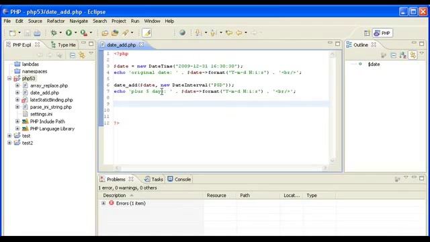Expand the test project node

9,136
